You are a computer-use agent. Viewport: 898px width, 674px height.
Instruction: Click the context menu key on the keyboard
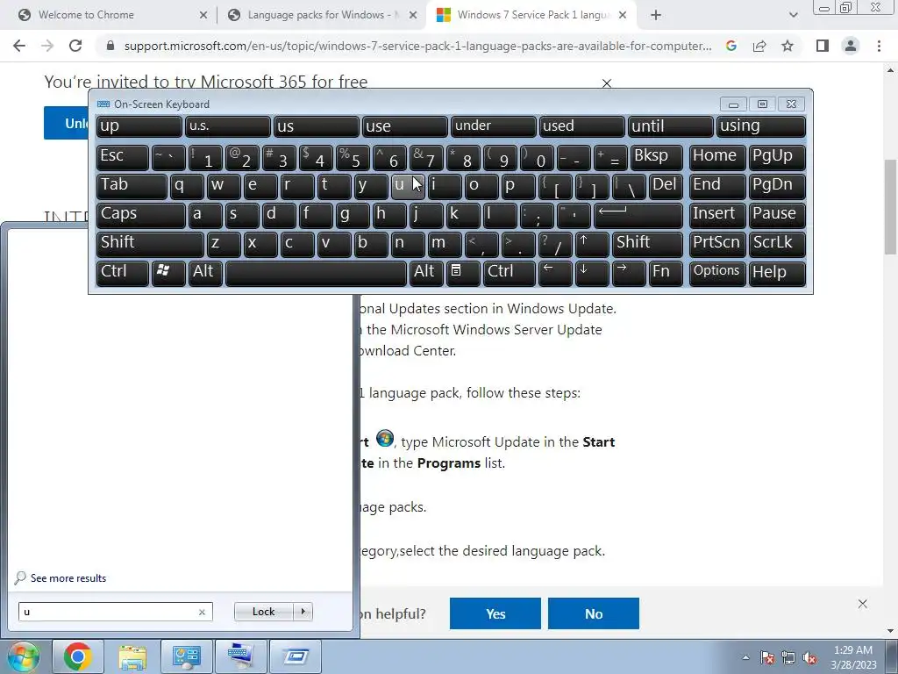(463, 273)
